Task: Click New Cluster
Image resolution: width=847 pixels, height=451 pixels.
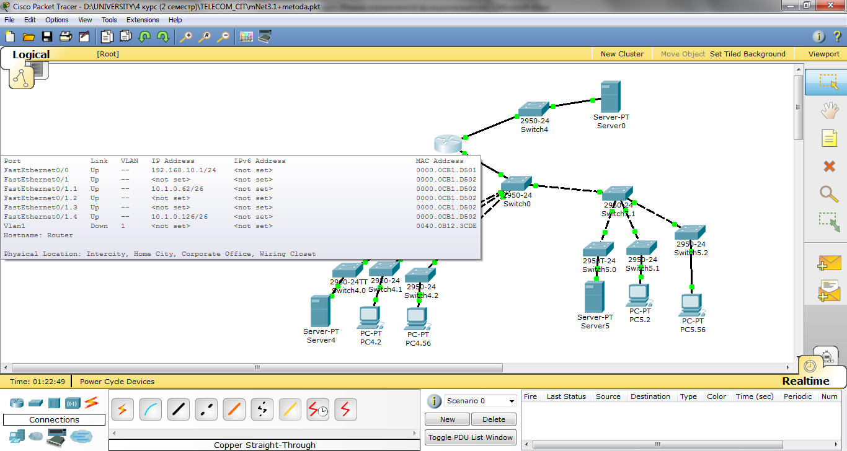Action: coord(622,54)
